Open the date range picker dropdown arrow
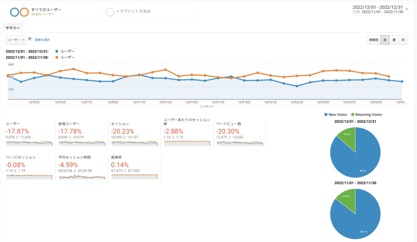417x242 pixels. [x=407, y=9]
